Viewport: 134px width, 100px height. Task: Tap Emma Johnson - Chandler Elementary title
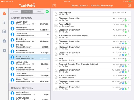point(92,6)
